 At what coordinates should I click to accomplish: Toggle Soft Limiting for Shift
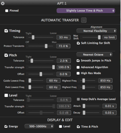pos(78,43)
